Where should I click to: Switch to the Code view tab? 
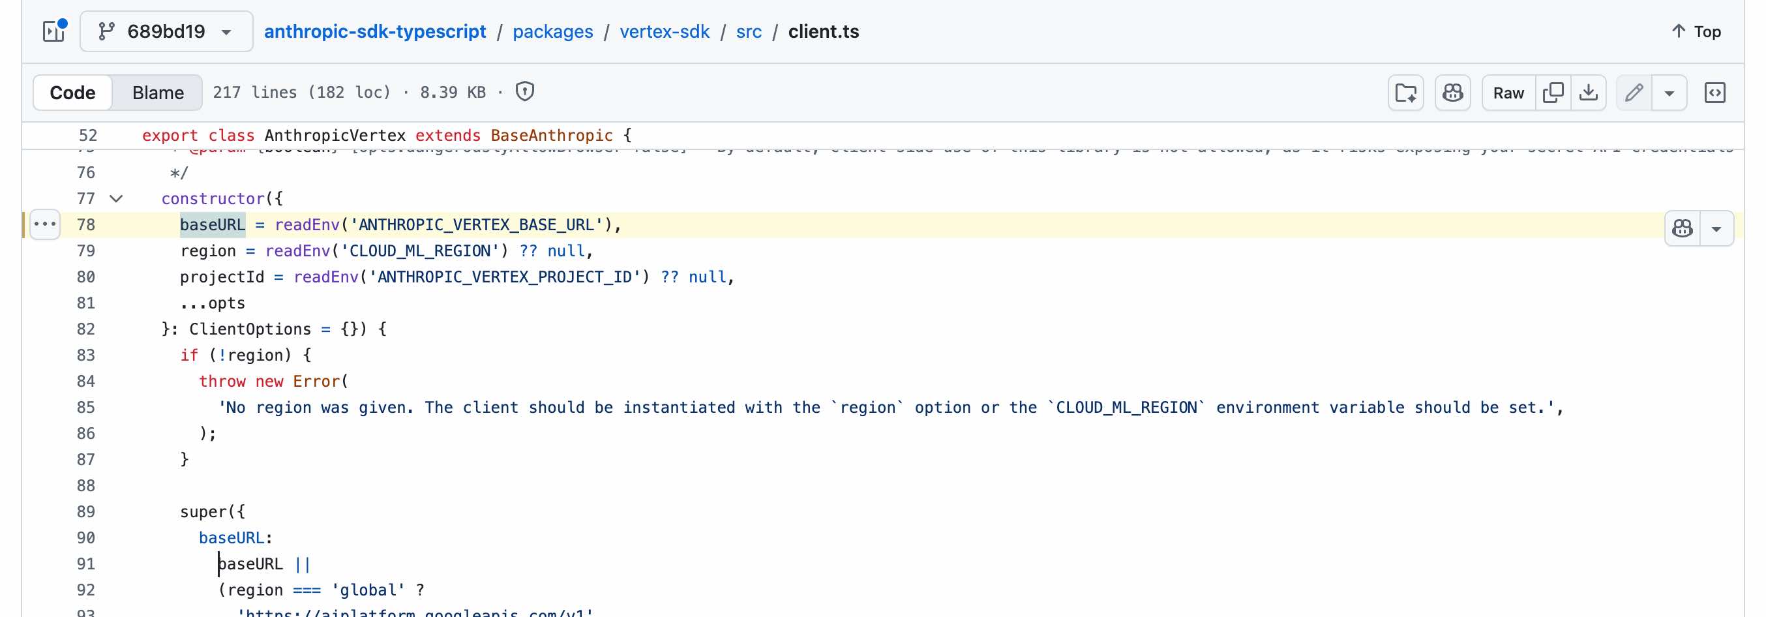72,93
